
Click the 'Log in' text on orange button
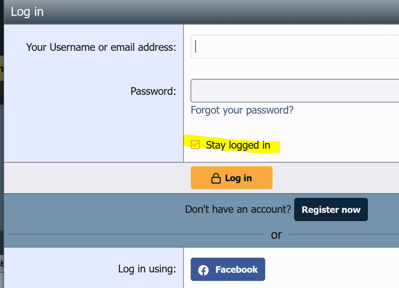click(x=238, y=178)
